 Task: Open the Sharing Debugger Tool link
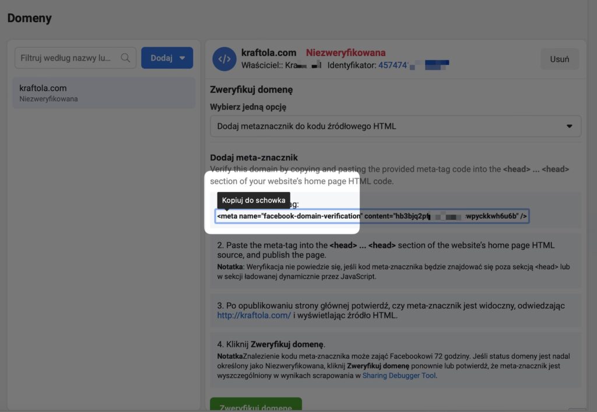click(x=399, y=375)
